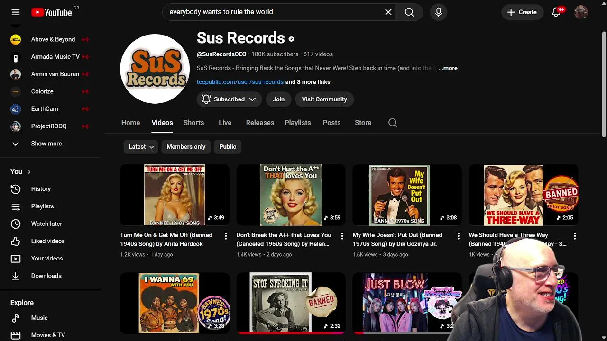Click the Sus Records channel avatar
The image size is (607, 341).
(x=155, y=69)
